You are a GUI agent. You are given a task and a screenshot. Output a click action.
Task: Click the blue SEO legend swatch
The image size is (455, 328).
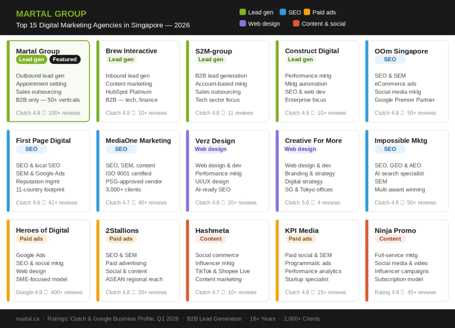coord(283,12)
